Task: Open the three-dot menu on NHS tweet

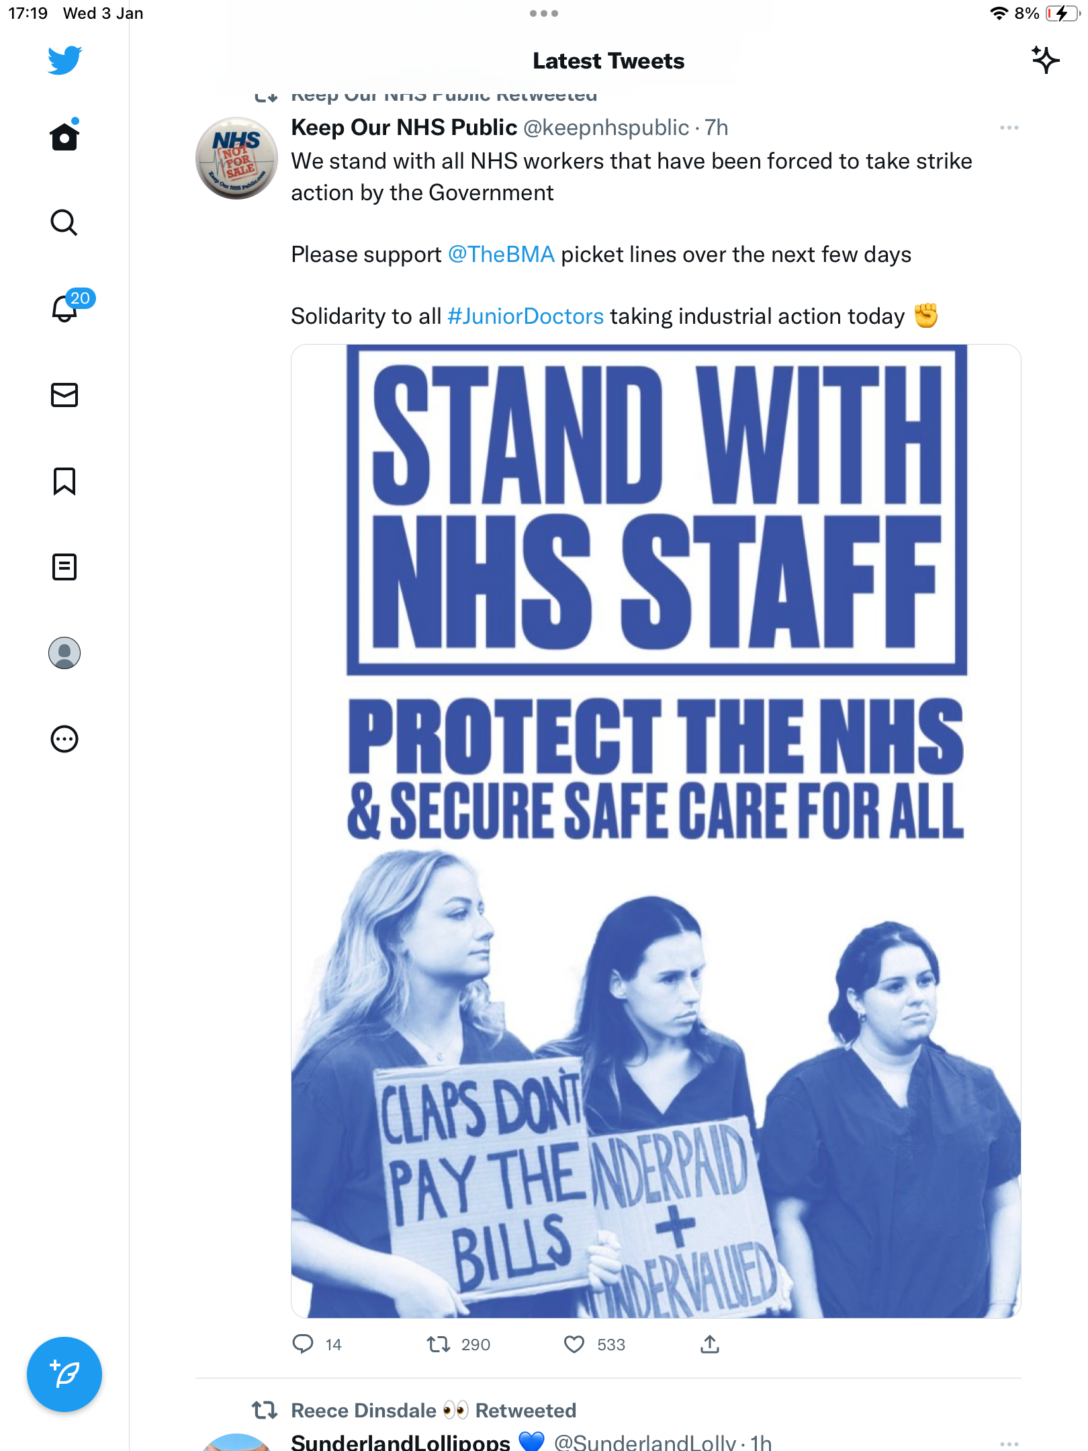Action: pos(1009,128)
